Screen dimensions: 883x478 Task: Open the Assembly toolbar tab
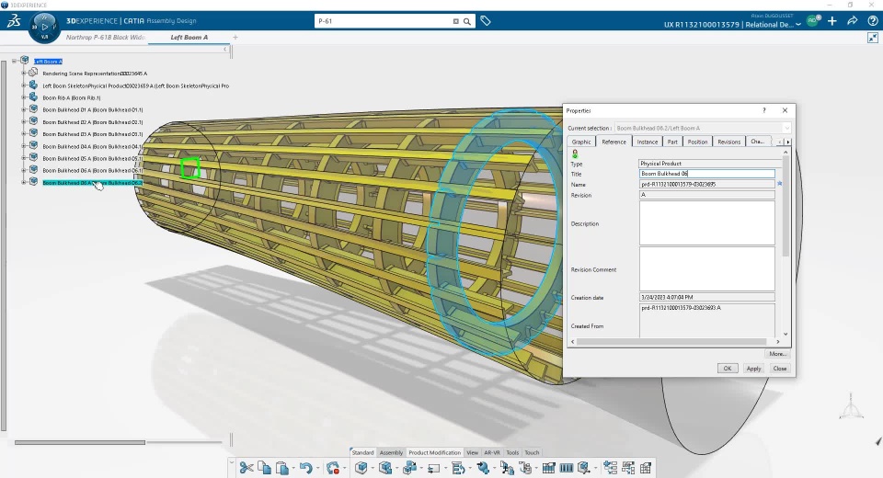pyautogui.click(x=391, y=452)
